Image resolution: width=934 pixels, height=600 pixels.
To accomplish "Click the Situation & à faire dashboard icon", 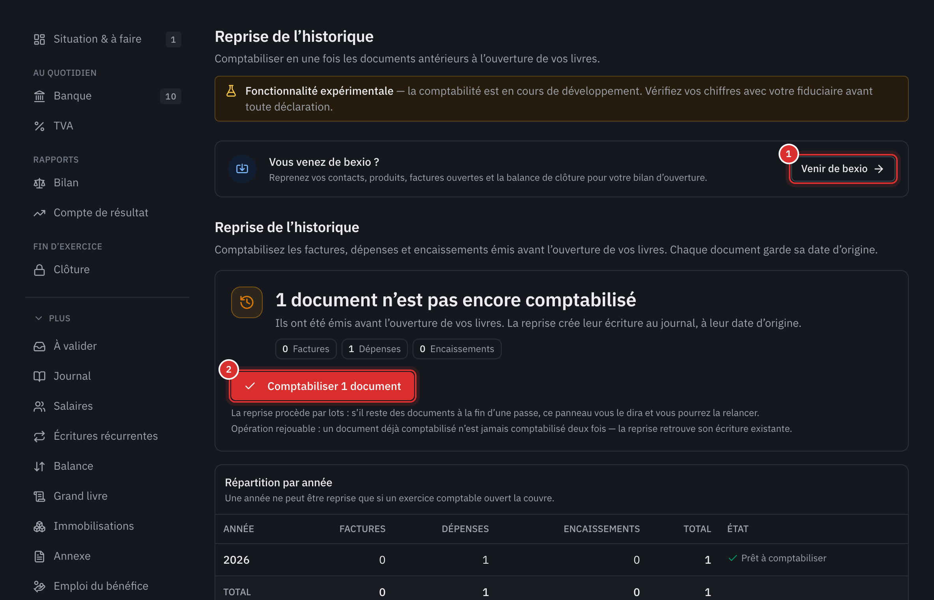I will (x=39, y=39).
